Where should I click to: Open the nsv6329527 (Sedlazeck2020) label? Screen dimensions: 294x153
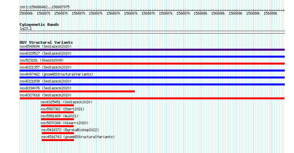[46, 53]
